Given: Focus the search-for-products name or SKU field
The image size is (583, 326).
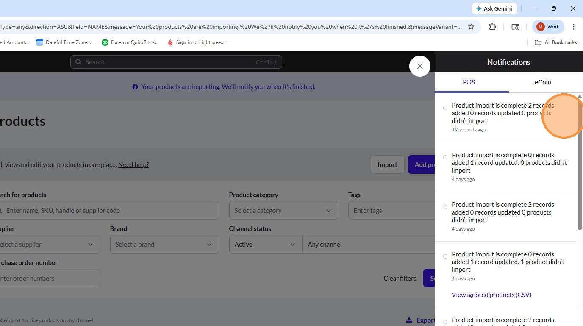Looking at the screenshot, I should (108, 210).
